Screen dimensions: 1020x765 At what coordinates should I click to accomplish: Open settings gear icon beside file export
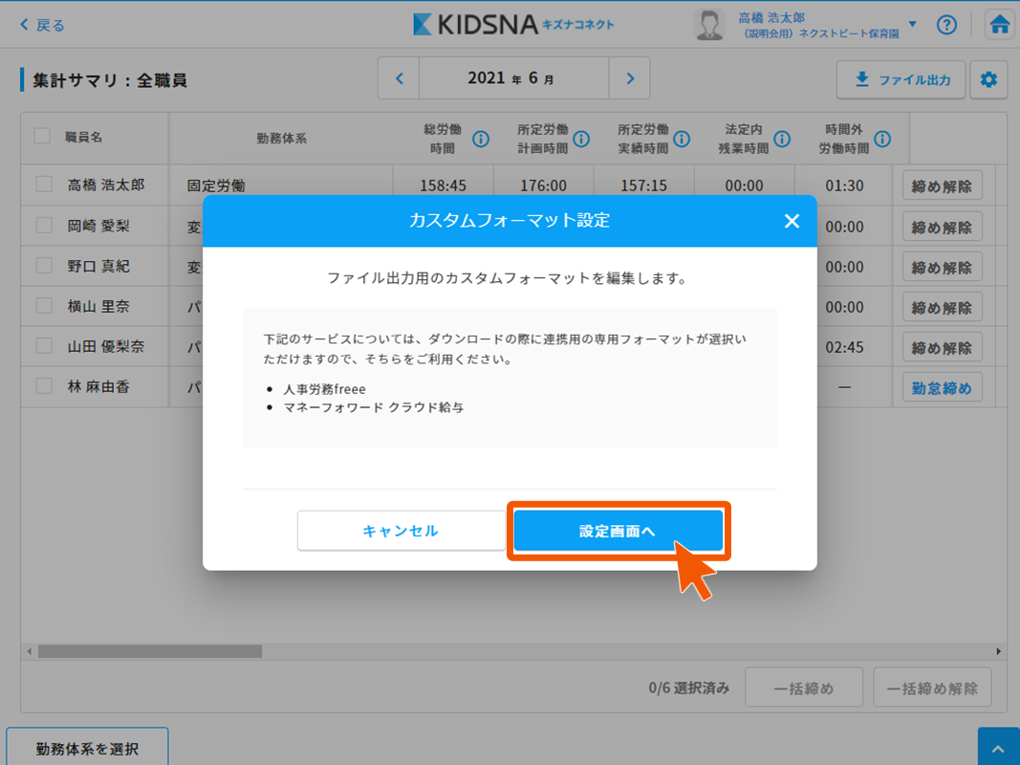988,80
